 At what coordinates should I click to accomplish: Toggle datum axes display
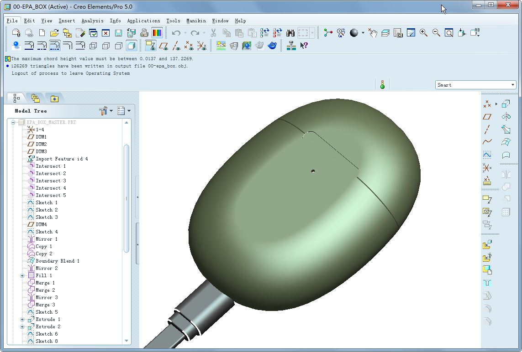tap(176, 46)
